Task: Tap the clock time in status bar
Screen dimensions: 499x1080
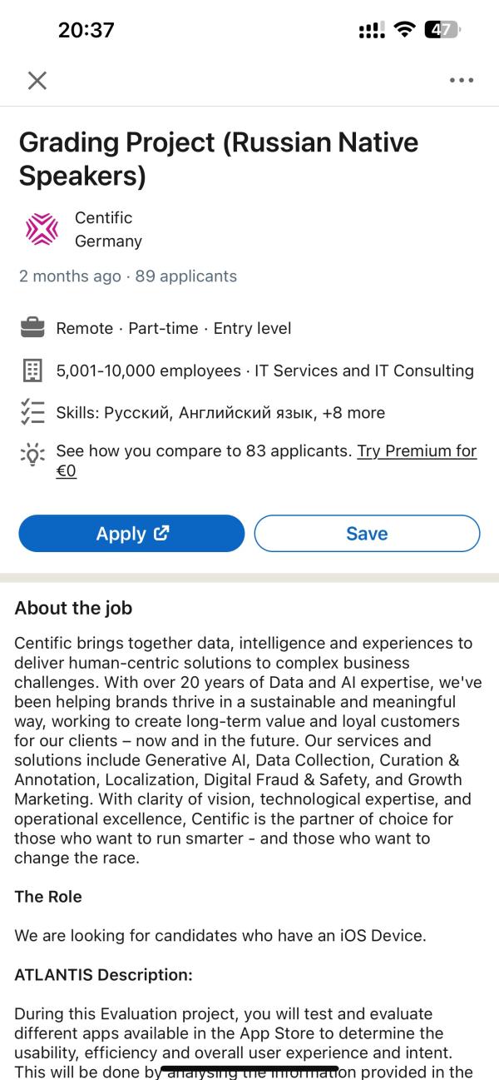Action: tap(86, 30)
